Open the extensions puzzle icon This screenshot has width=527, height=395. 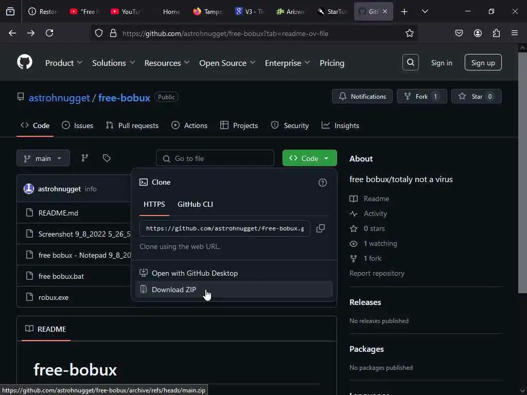(x=496, y=33)
